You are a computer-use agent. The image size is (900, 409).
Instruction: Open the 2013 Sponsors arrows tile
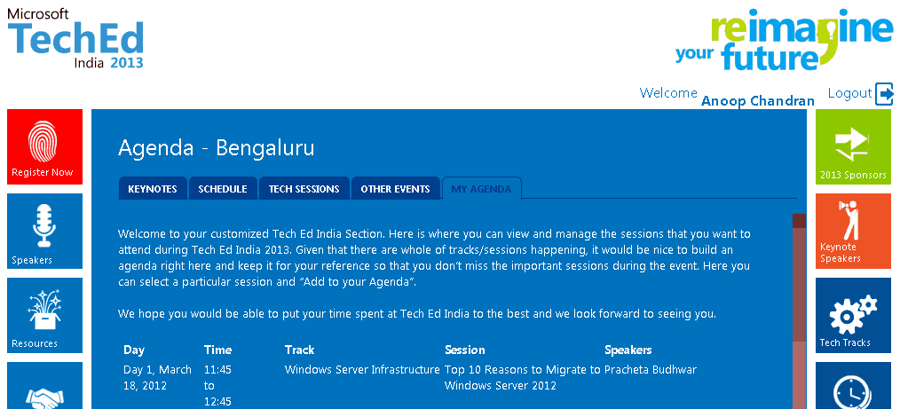pos(854,147)
